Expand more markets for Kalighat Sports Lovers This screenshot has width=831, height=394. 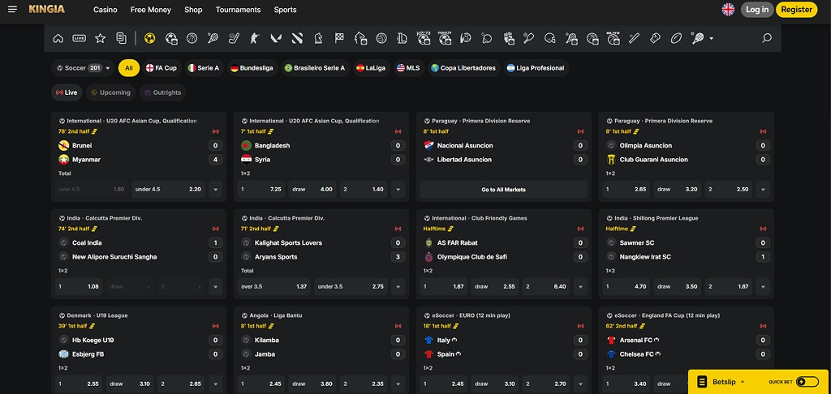[x=398, y=286]
